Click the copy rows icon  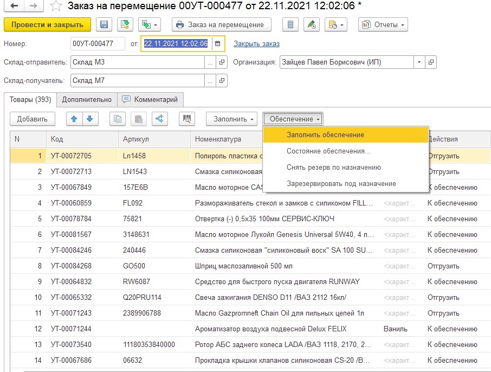tap(118, 119)
